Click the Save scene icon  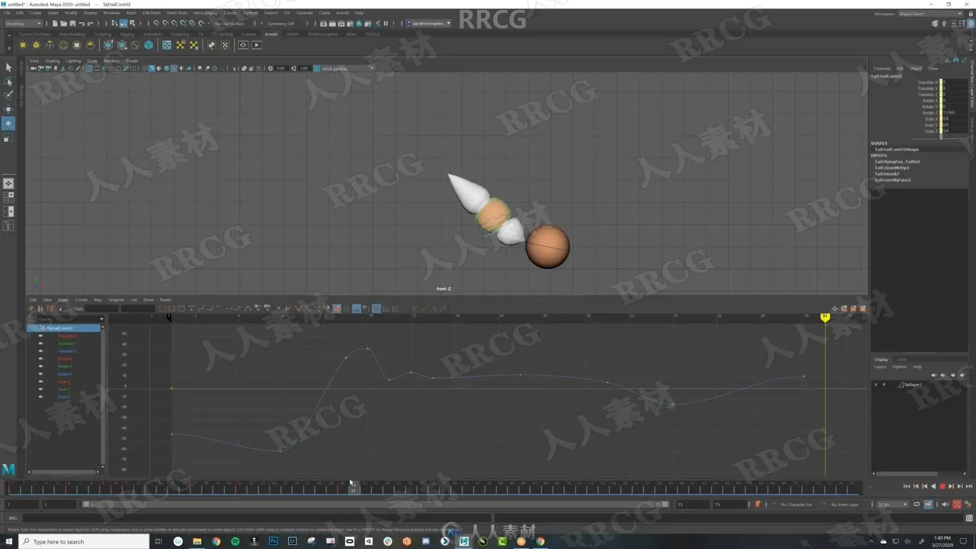tap(73, 23)
